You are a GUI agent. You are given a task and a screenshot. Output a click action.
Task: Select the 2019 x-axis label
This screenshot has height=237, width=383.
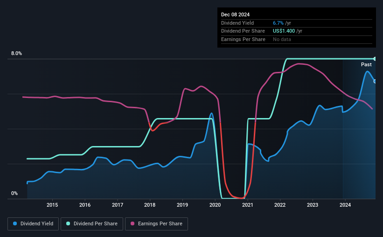182,205
